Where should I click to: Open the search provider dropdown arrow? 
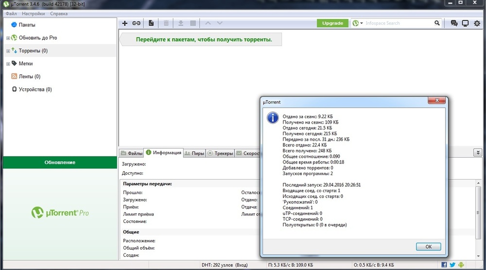point(362,23)
